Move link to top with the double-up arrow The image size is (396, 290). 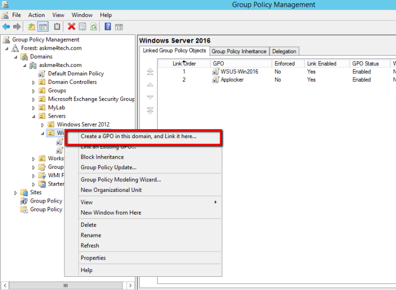[150, 72]
